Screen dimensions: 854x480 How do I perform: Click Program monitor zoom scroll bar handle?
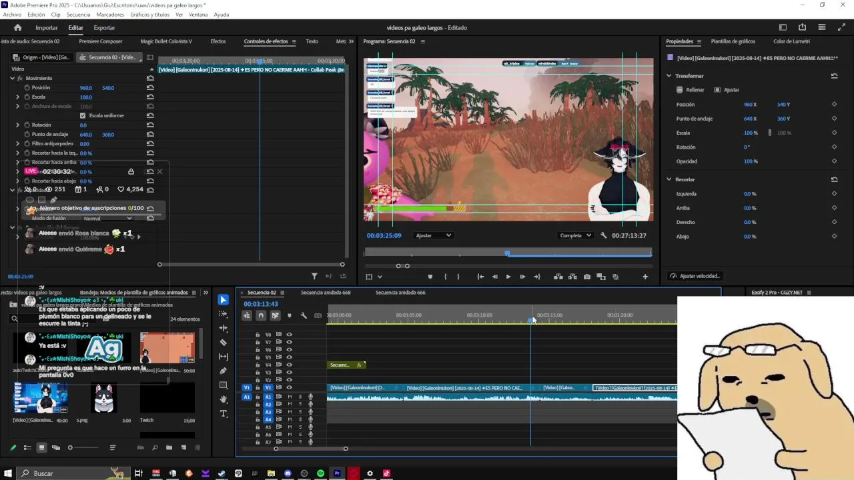403,266
